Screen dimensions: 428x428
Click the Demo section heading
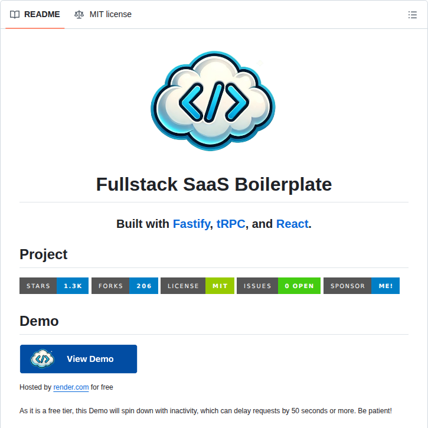(39, 321)
